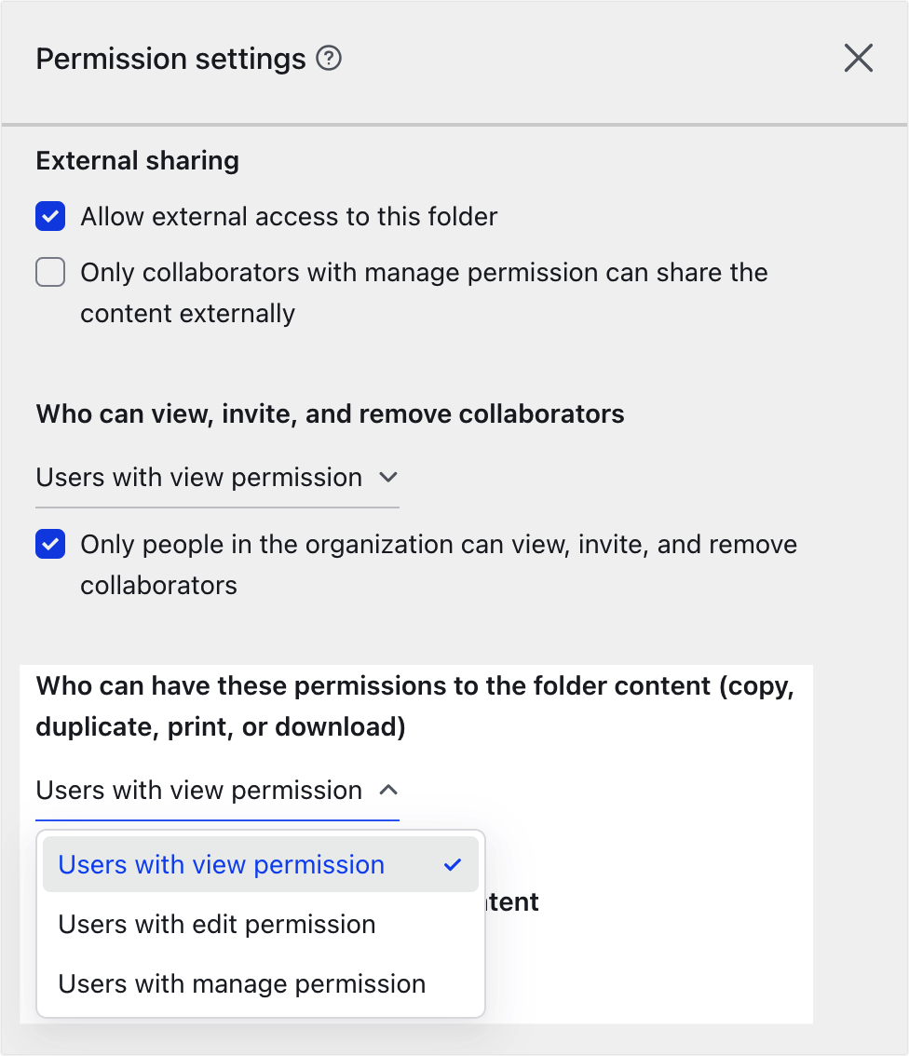Select Users with view permission option

point(222,865)
